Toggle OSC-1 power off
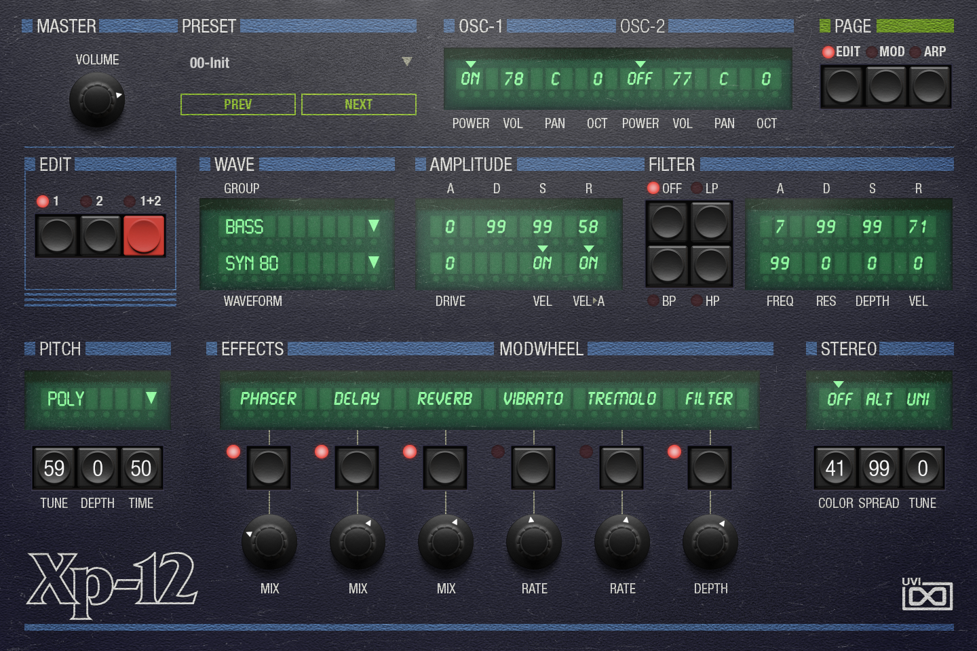The image size is (977, 651). 471,78
